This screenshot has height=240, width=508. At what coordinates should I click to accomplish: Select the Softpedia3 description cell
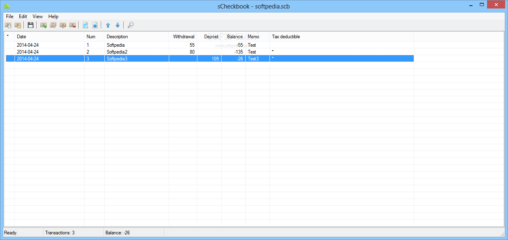137,59
